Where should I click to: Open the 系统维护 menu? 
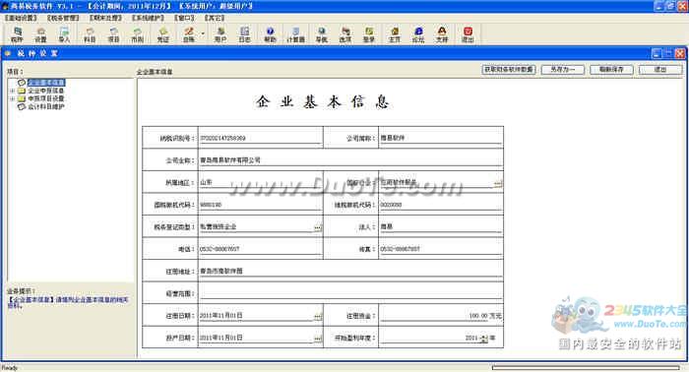click(x=148, y=18)
